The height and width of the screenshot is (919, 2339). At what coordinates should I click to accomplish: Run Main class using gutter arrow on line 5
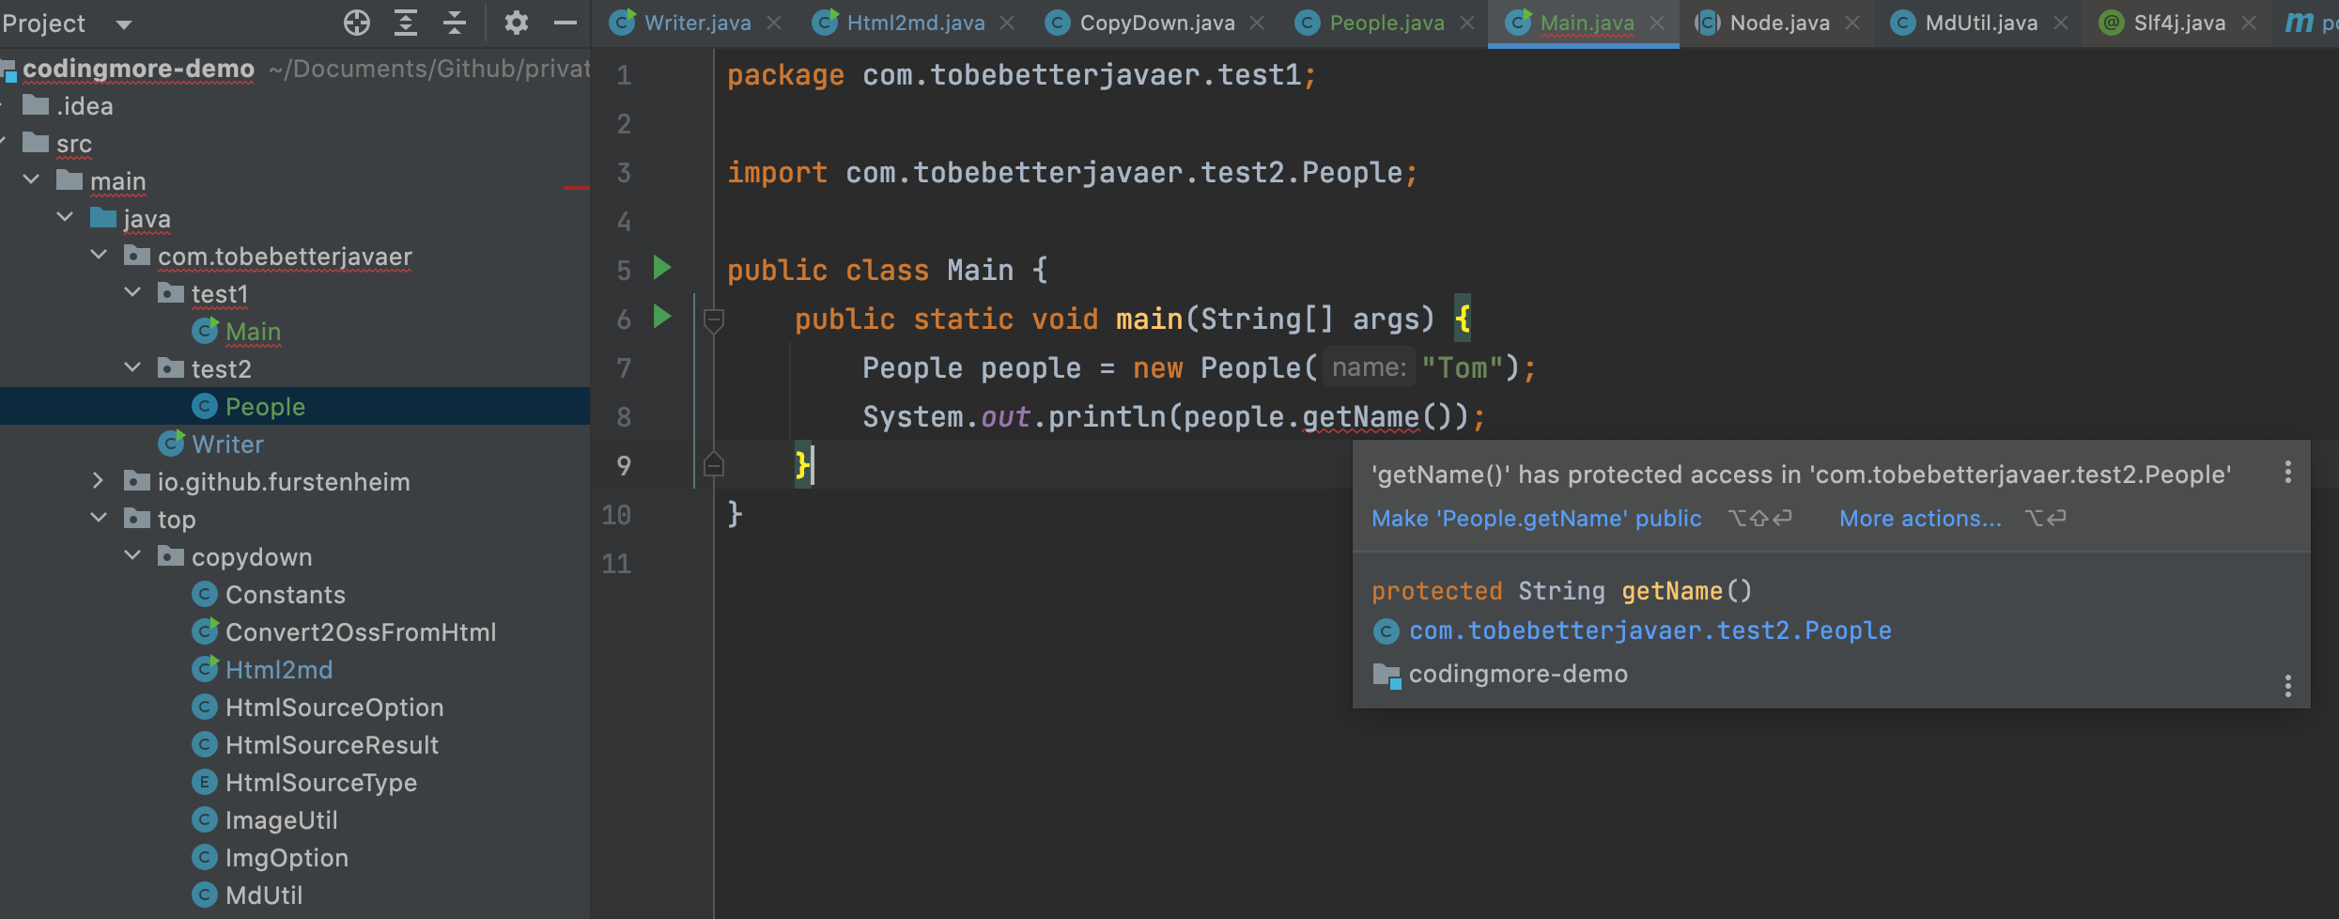[x=662, y=268]
